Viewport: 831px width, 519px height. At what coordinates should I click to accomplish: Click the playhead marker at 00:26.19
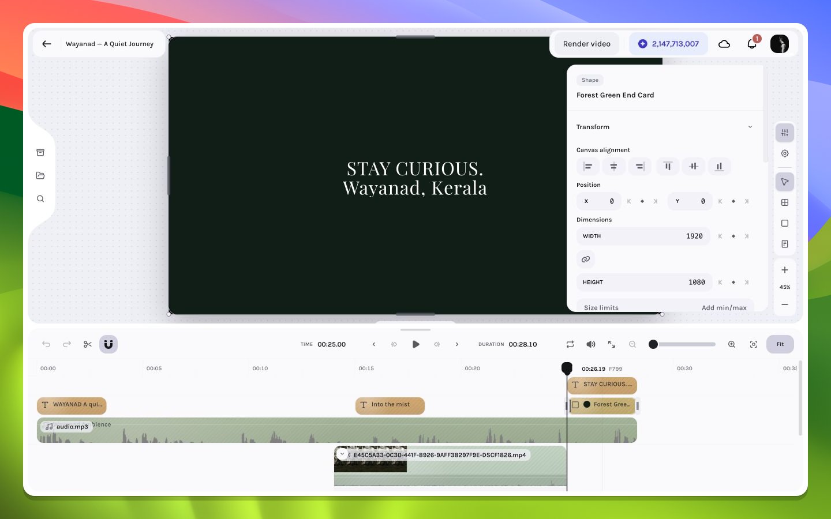point(567,368)
